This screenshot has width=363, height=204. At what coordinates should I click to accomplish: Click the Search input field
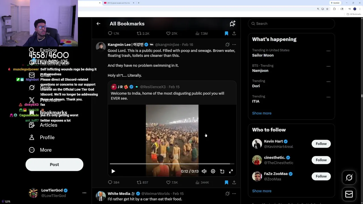(x=292, y=24)
